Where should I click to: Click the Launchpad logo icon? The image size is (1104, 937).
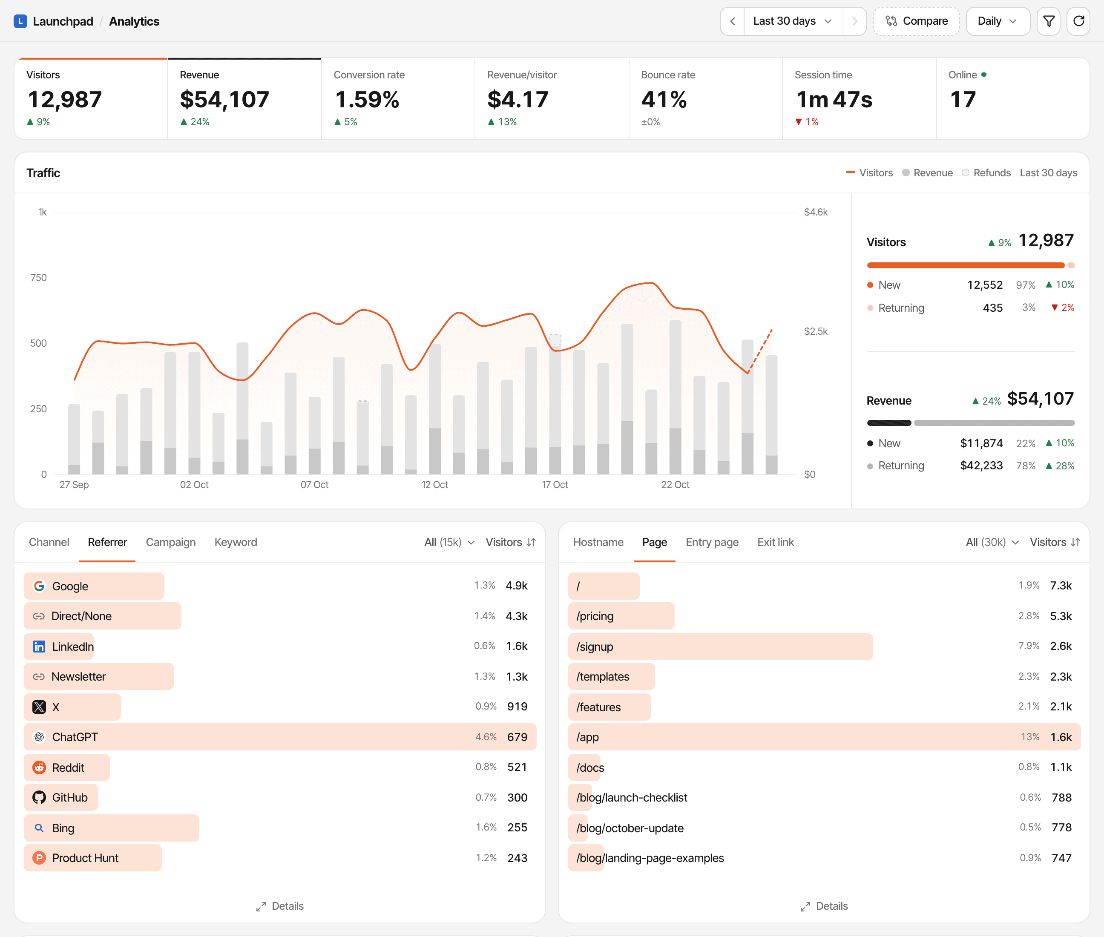point(20,21)
